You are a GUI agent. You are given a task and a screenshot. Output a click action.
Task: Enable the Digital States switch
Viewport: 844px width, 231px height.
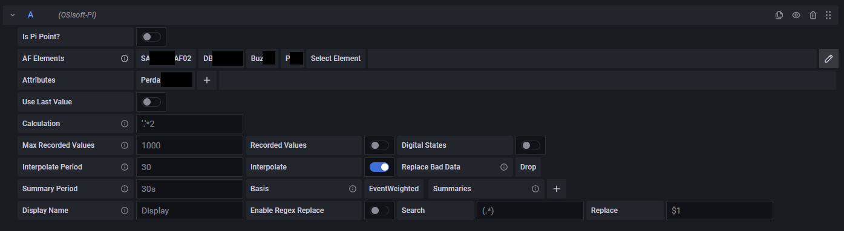531,145
